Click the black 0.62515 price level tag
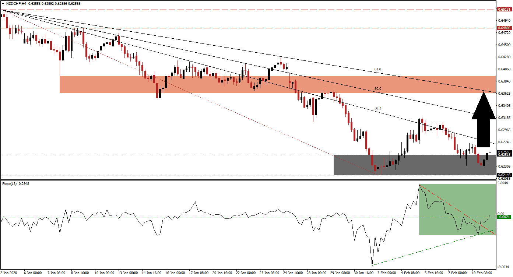Viewport: 513px width, 277px height. click(503, 155)
